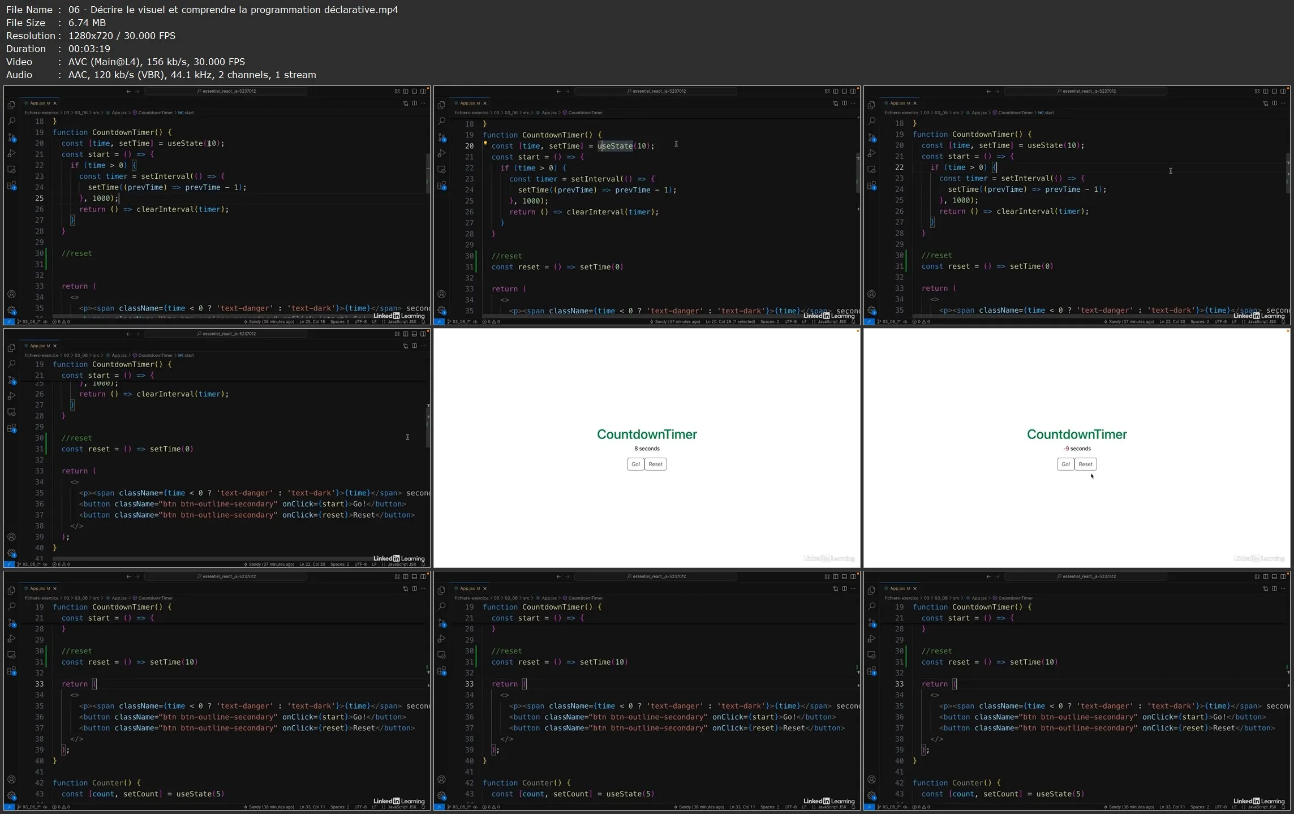The height and width of the screenshot is (814, 1294).
Task: Click Split Editor icon in '7 selected' frame
Action: tap(844, 104)
